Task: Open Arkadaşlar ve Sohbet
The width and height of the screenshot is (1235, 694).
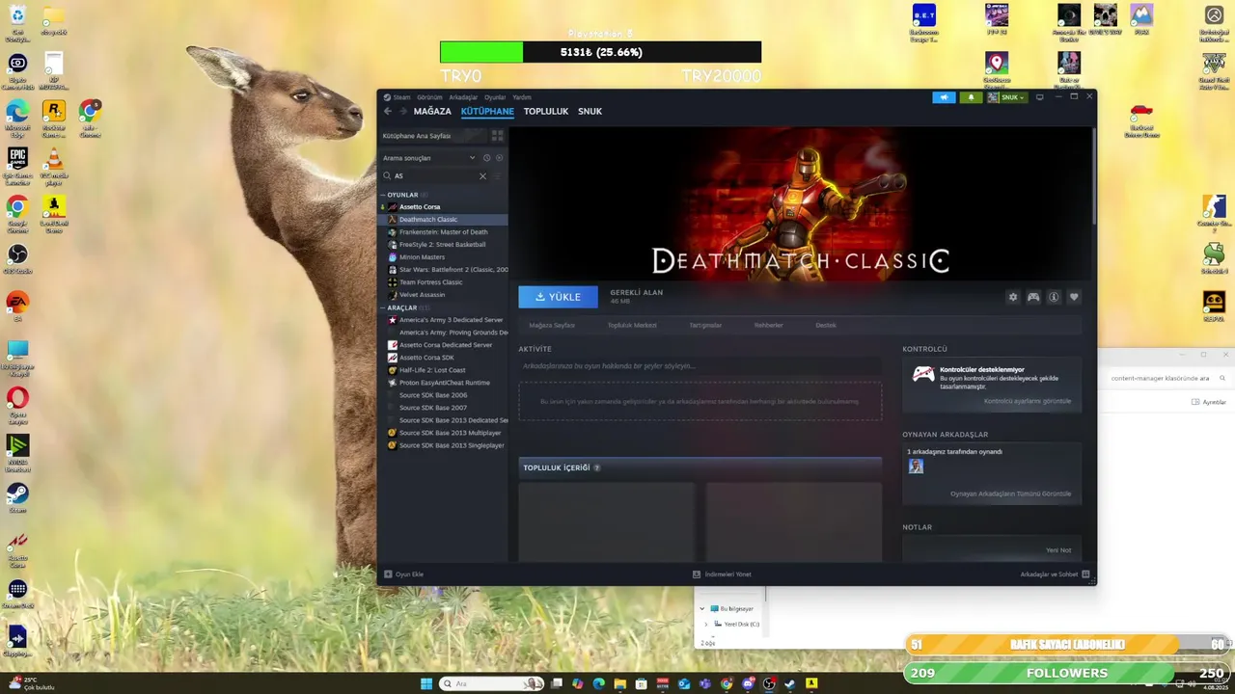Action: click(1055, 574)
